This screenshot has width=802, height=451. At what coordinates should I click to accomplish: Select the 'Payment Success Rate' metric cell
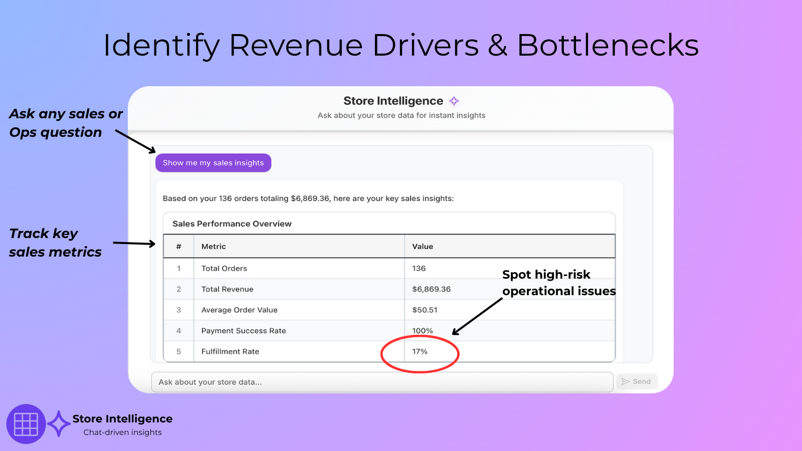coord(299,331)
